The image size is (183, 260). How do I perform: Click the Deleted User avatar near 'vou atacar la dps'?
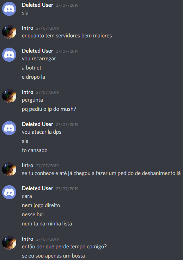click(x=9, y=128)
